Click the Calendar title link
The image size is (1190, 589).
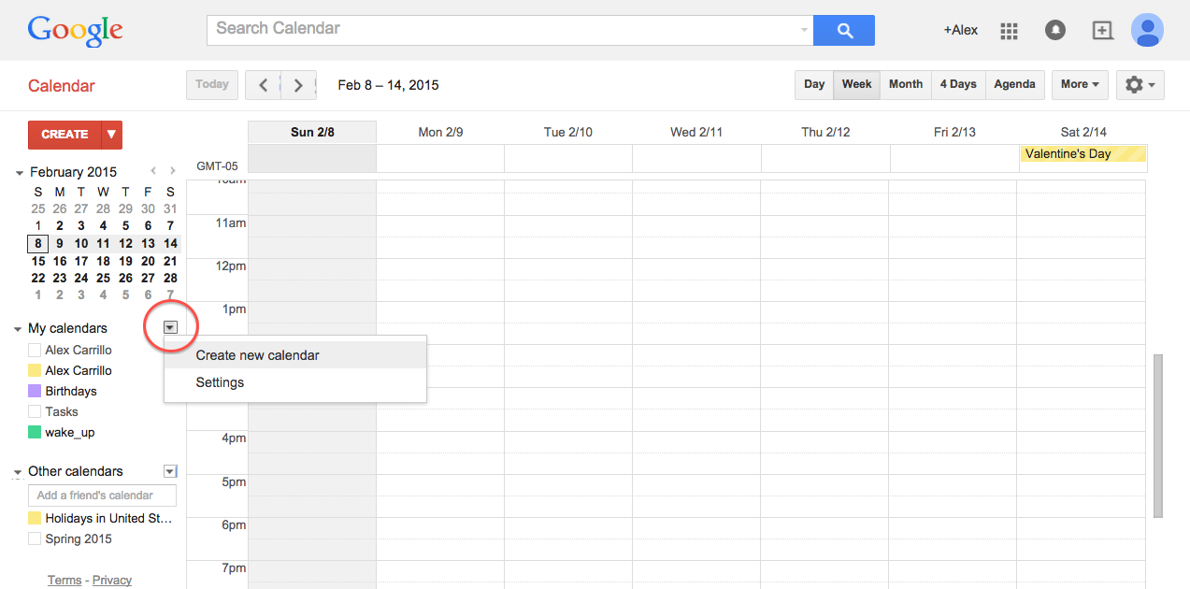(x=62, y=86)
